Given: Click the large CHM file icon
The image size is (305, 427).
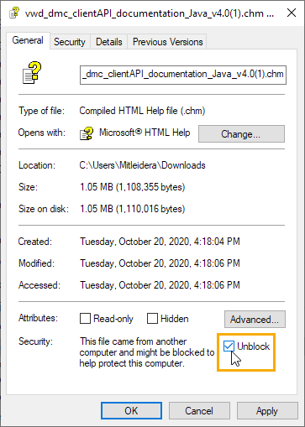Looking at the screenshot, I should (32, 73).
